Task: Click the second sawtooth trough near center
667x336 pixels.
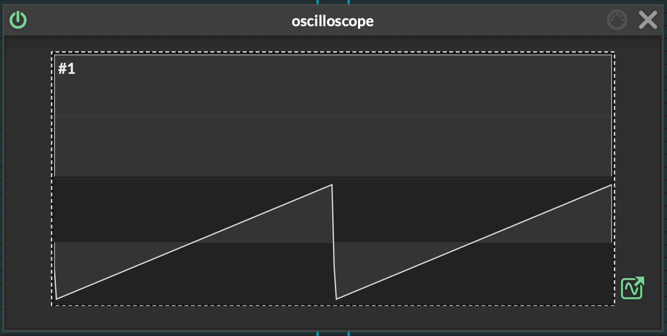Action: click(x=337, y=299)
